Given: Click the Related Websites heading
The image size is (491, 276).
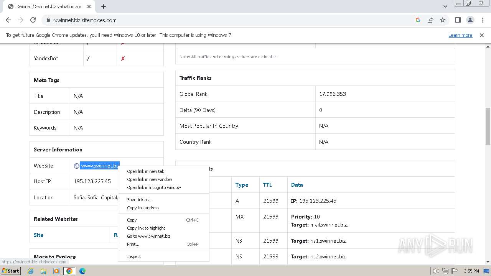Looking at the screenshot, I should pos(56,219).
